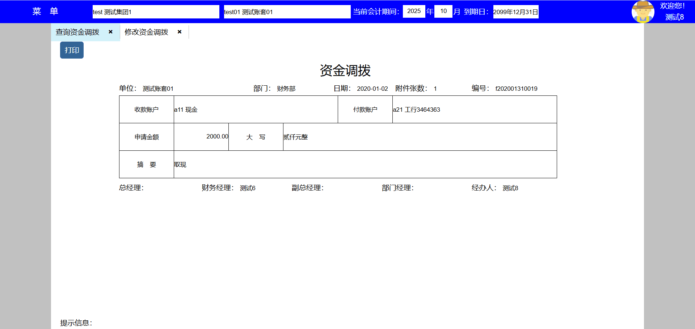
Task: Click the document number f202001310019
Action: click(516, 89)
